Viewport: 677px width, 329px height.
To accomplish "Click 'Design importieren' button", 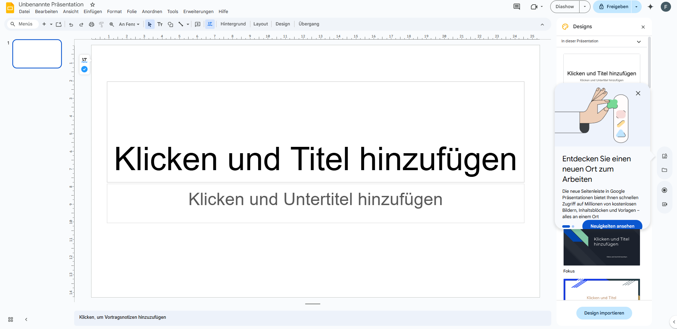I will pos(604,313).
